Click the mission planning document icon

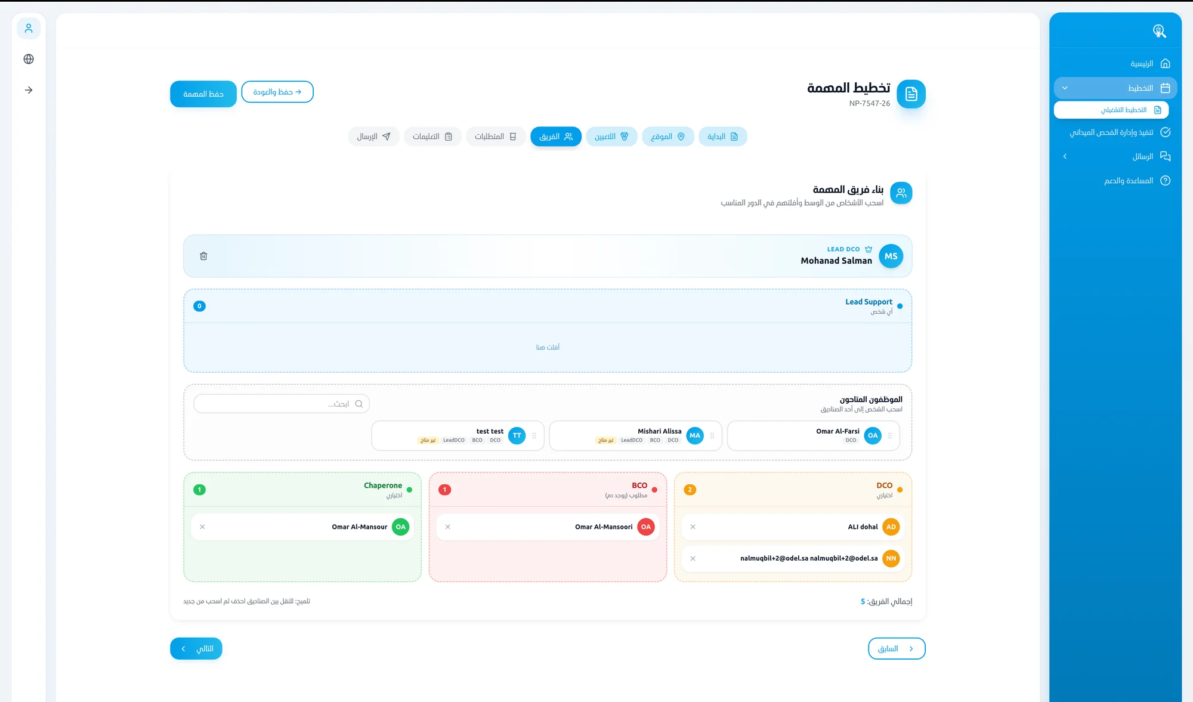click(x=911, y=94)
